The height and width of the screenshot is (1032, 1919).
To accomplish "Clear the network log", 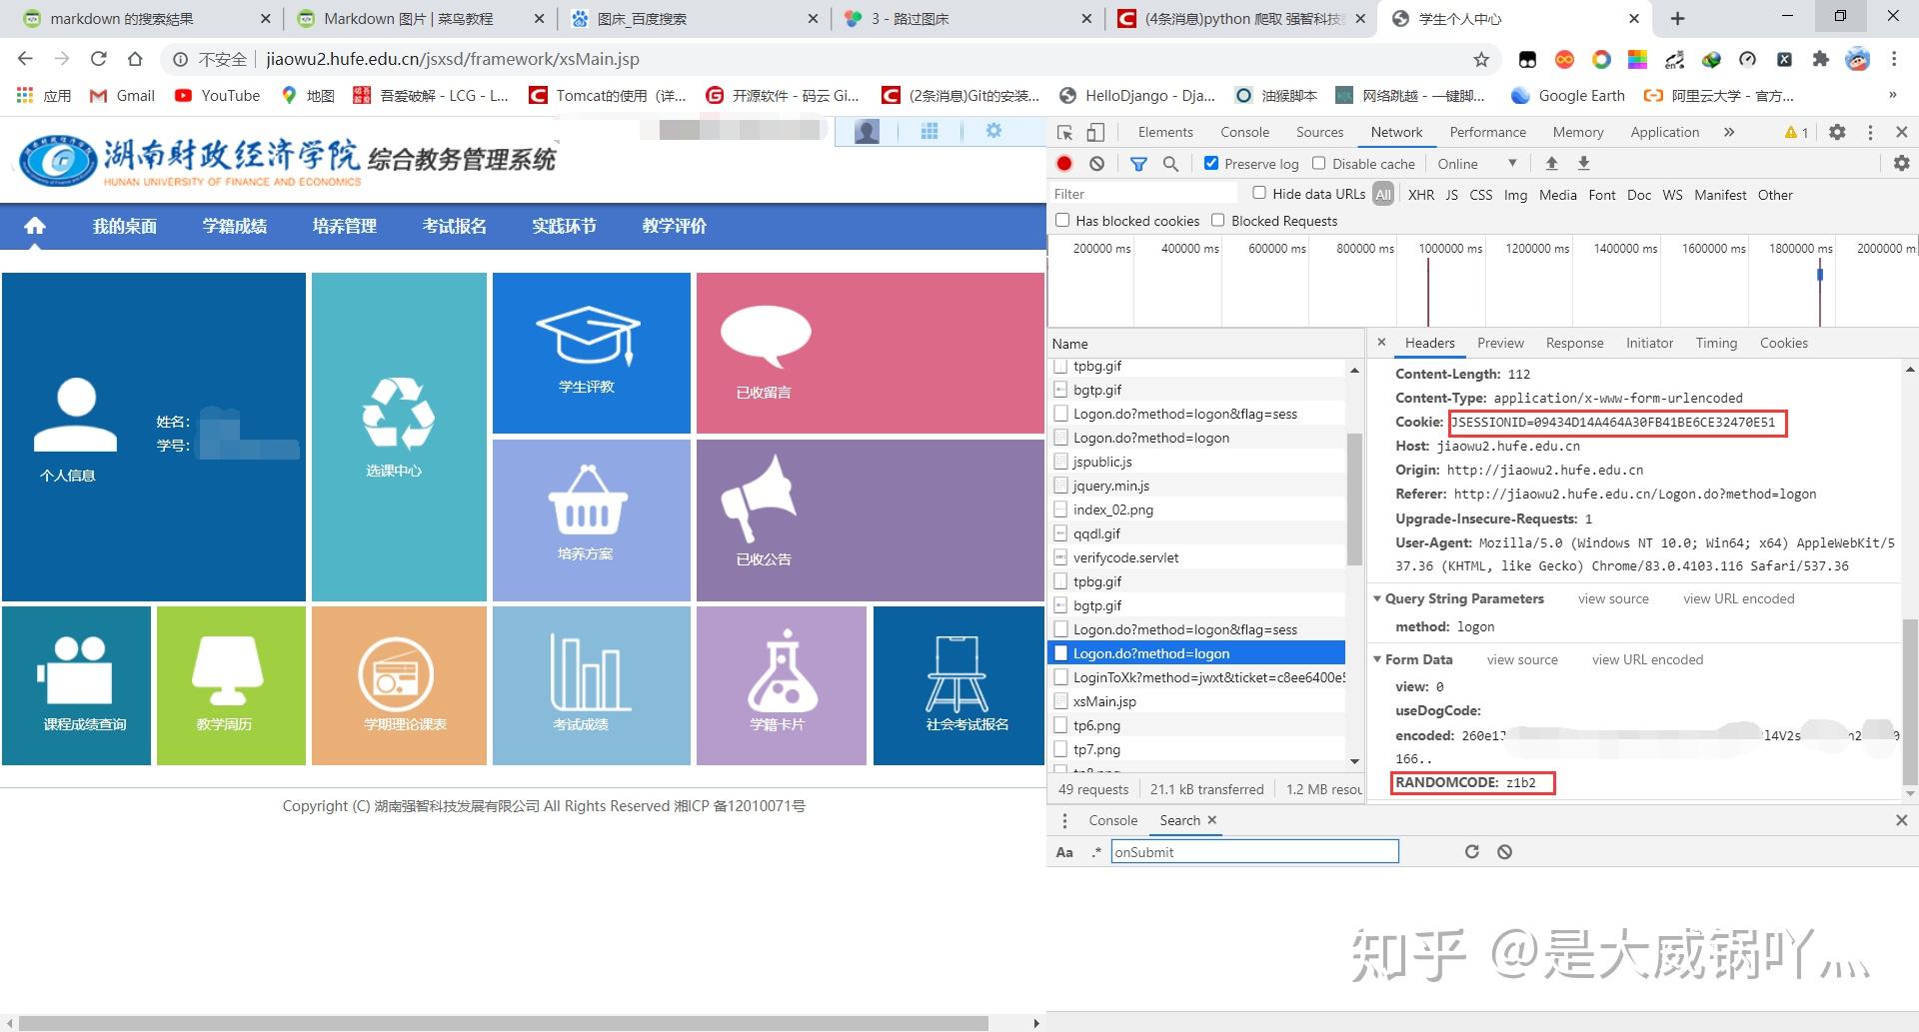I will (x=1096, y=164).
